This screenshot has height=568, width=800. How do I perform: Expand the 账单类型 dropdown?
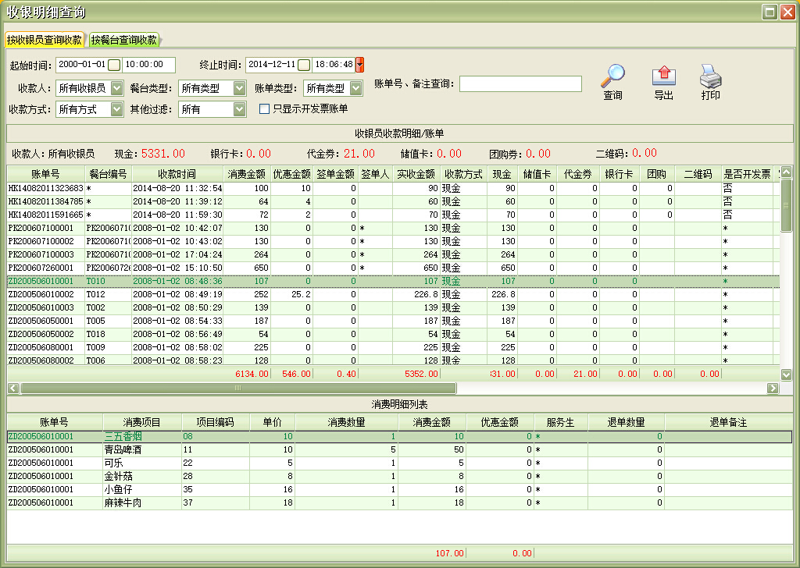click(355, 88)
